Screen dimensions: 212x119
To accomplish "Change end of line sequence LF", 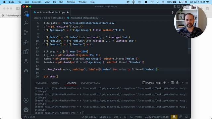I will [126, 117].
